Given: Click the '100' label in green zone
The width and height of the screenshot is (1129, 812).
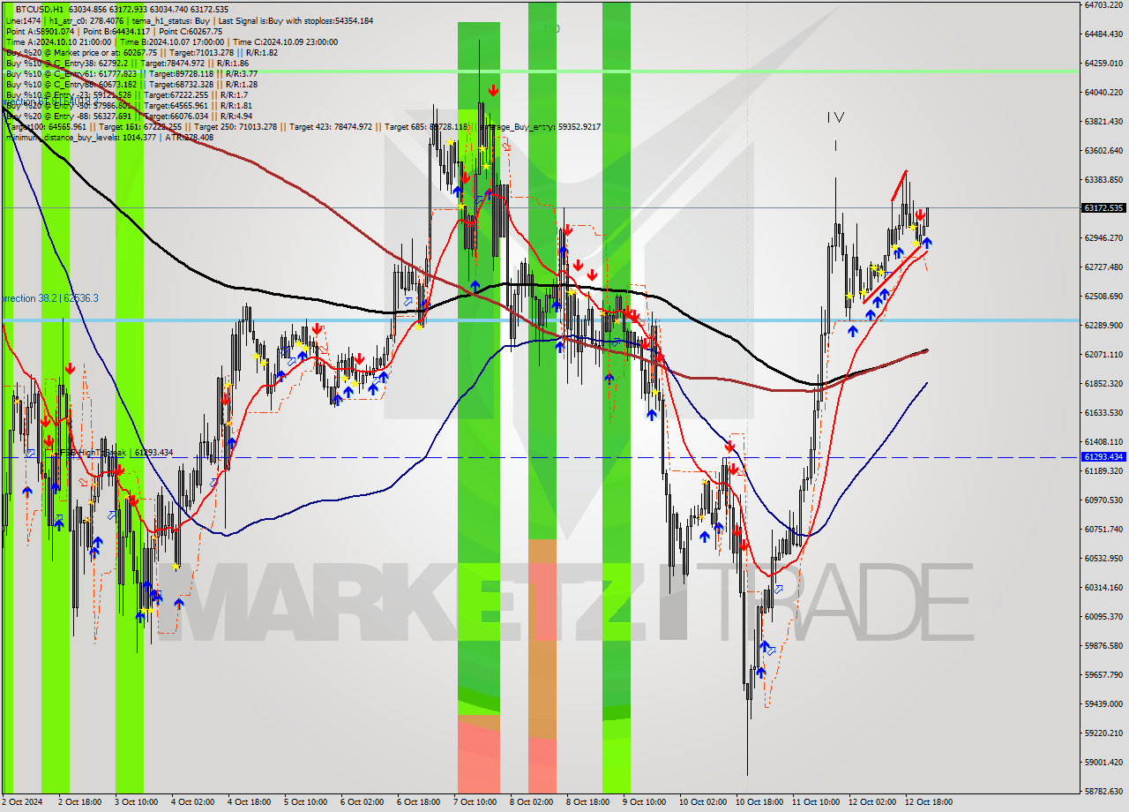Looking at the screenshot, I should click(552, 28).
